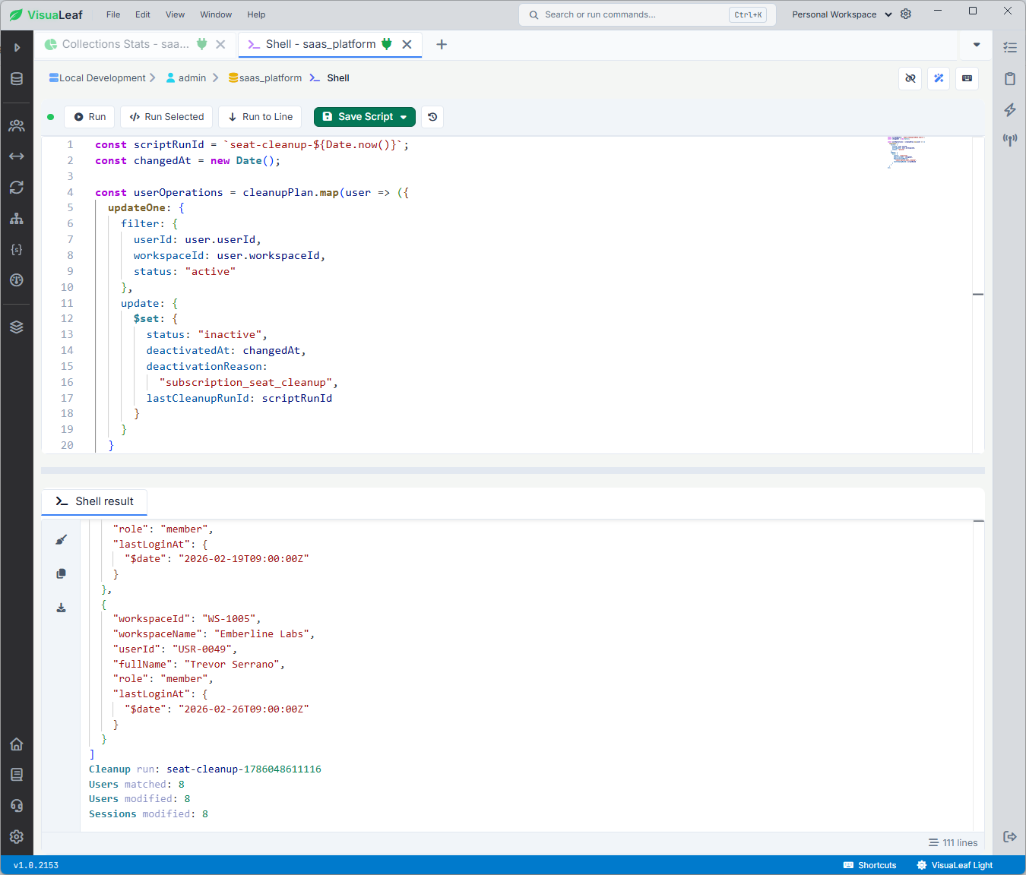
Task: Click the shell result vertical scrollbar
Action: click(x=979, y=676)
